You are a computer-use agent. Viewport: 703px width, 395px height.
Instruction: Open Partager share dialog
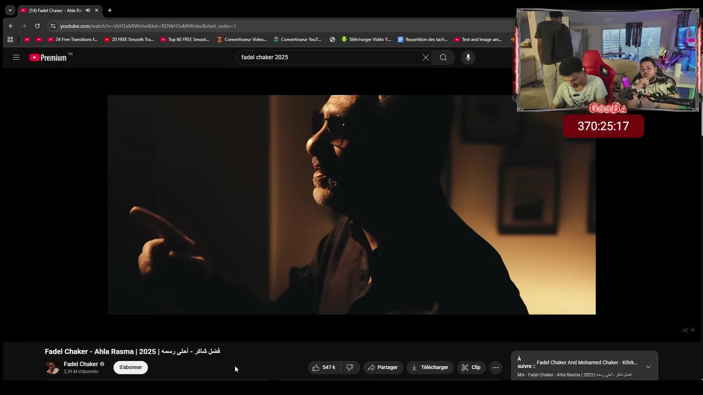(x=383, y=368)
